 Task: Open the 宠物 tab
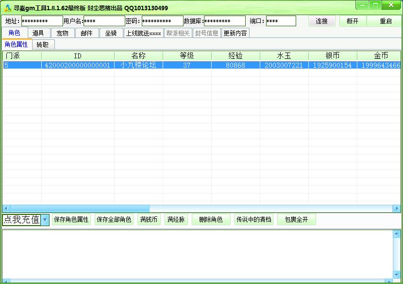click(x=63, y=33)
